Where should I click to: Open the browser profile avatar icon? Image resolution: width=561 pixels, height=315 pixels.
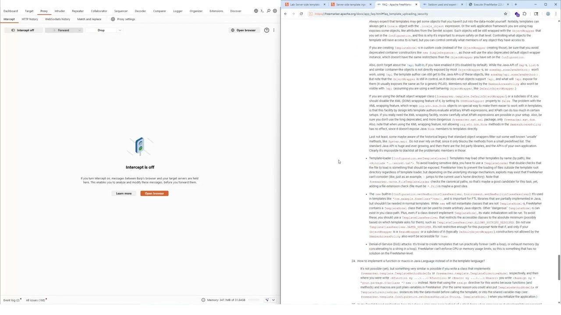pos(548,14)
